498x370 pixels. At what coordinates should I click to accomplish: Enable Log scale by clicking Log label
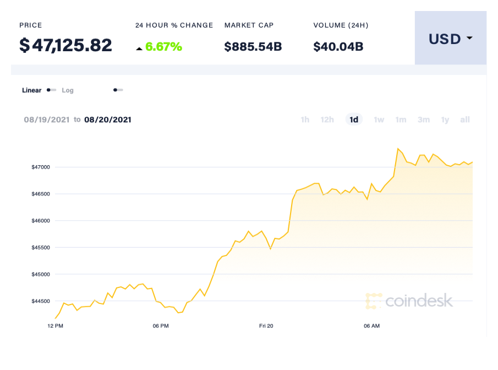point(67,90)
